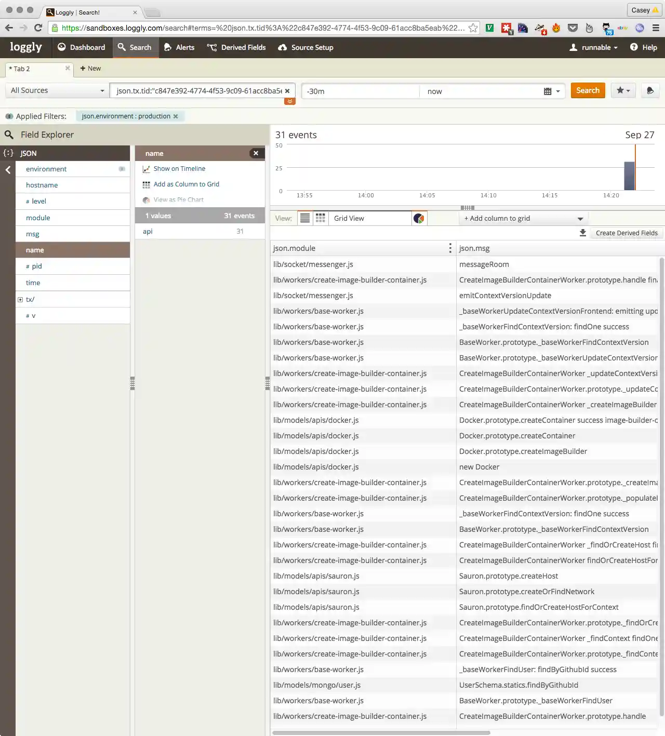Screen dimensions: 665x736
Task: Expand the tx/ field tree node
Action: (20, 300)
